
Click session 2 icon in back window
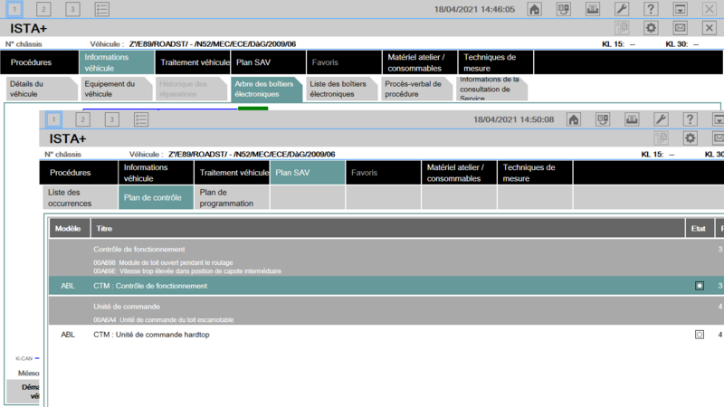(x=43, y=9)
